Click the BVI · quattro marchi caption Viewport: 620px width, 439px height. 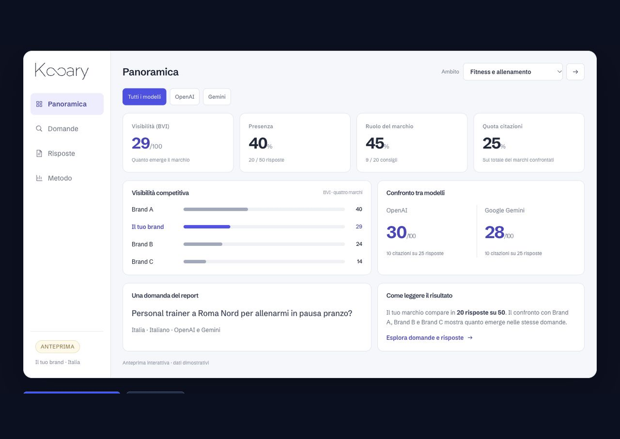click(x=343, y=193)
